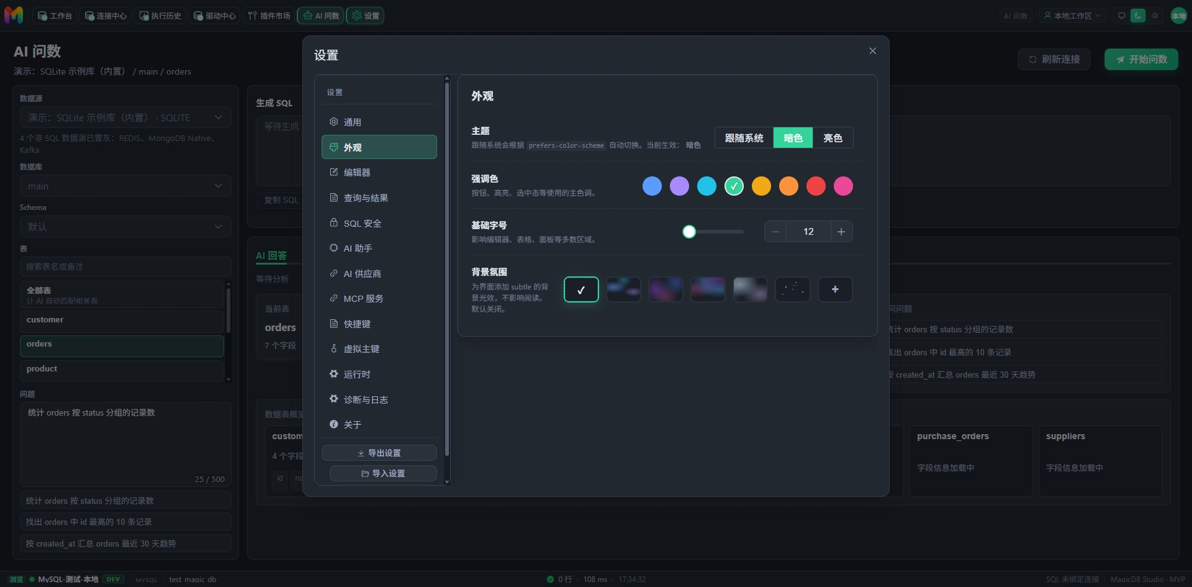
Task: Switch to dark theme via moon icon
Action: 1138,16
